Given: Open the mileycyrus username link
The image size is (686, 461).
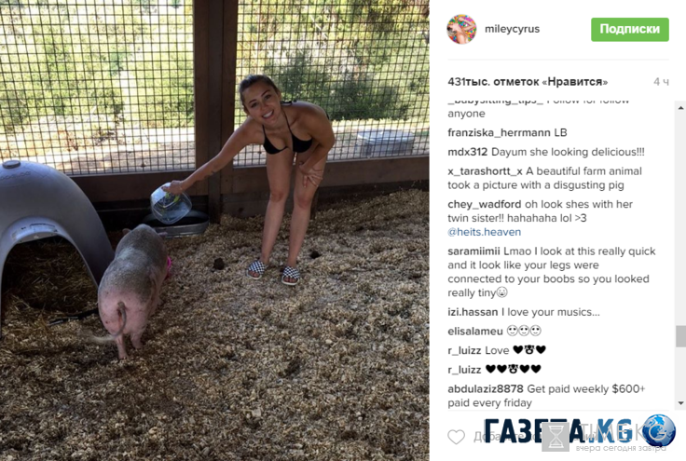Looking at the screenshot, I should tap(512, 29).
